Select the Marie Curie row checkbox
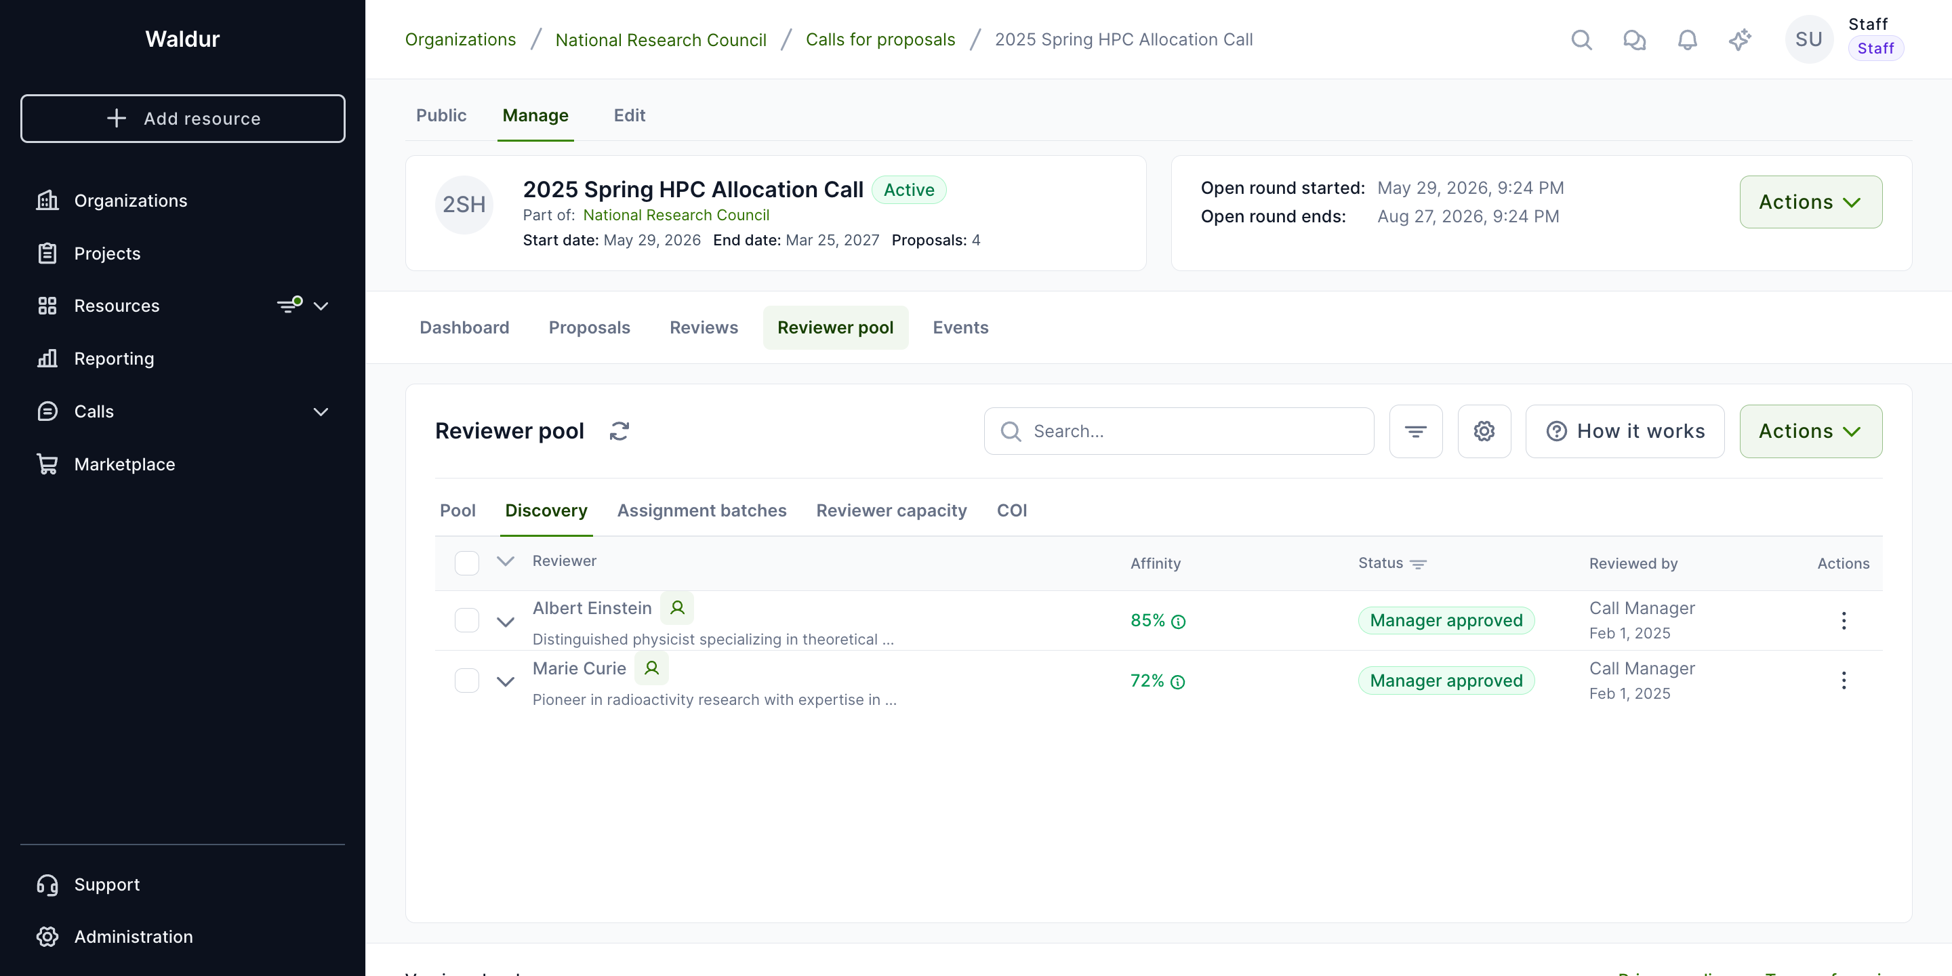This screenshot has height=976, width=1952. 467,680
